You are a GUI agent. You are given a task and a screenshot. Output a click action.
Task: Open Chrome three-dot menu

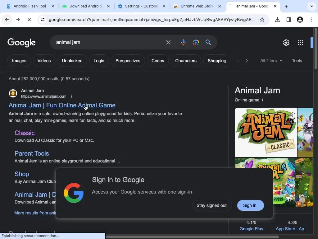click(x=311, y=20)
